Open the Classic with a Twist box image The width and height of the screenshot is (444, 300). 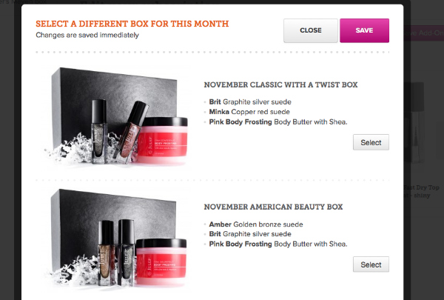coord(117,116)
